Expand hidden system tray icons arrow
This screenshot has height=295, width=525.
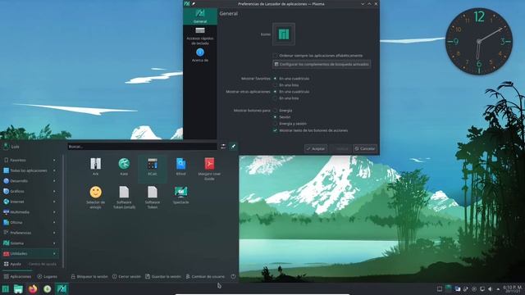point(498,289)
